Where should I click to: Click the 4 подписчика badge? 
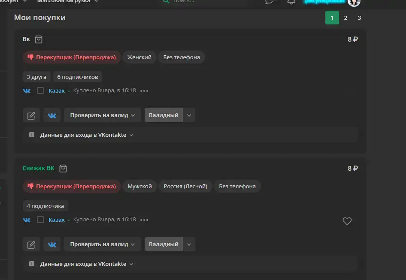(45, 206)
